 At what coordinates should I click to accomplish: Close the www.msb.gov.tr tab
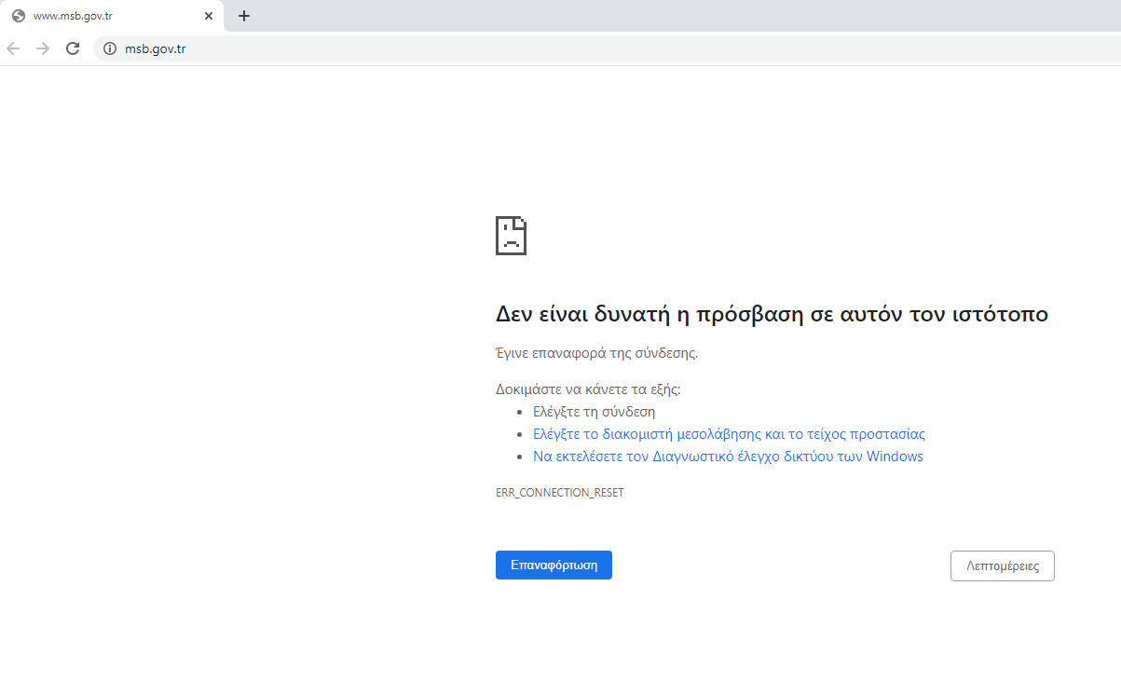[x=209, y=16]
